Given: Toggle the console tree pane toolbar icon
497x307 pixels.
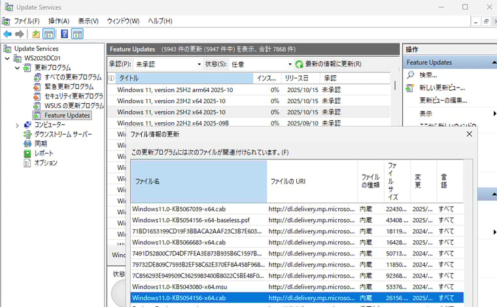Looking at the screenshot, I should tap(48, 34).
